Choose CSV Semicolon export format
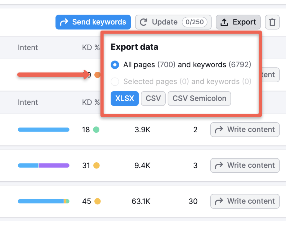The height and width of the screenshot is (225, 286). pos(199,99)
